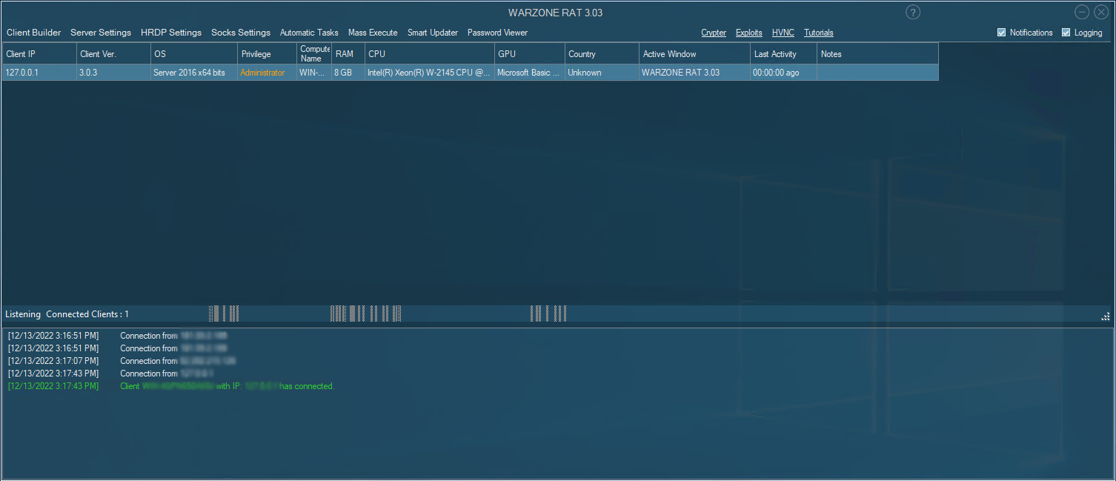
Task: Click the Country column header
Action: pyautogui.click(x=602, y=53)
